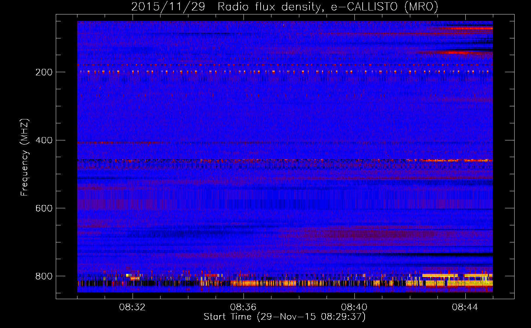
Task: Click the 400 frequency tick label
Action: point(44,140)
